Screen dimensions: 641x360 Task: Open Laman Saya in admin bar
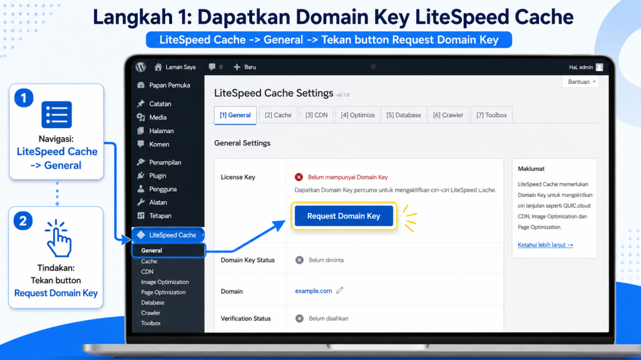click(x=180, y=67)
